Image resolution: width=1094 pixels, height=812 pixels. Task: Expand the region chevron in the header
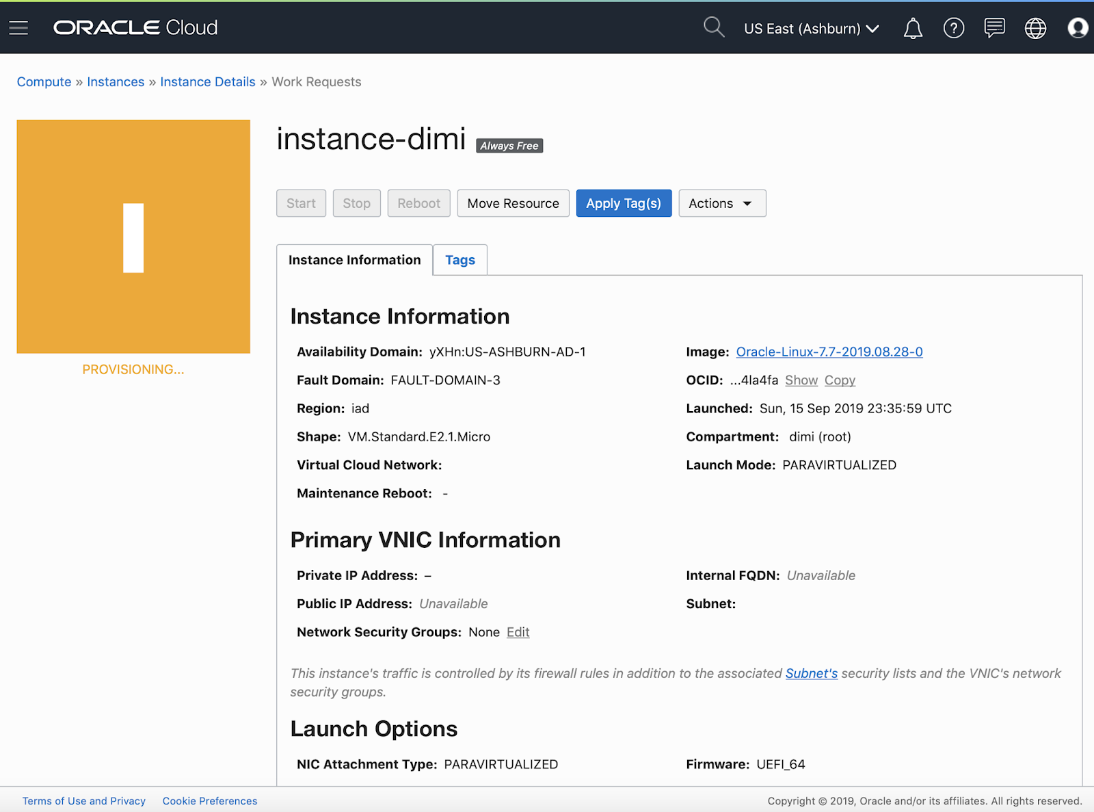click(x=872, y=29)
